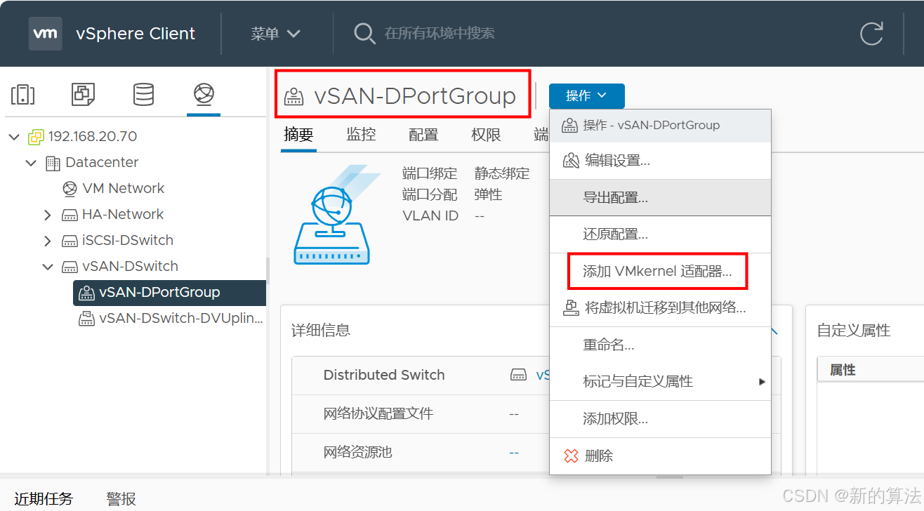Open the 警报 bottom tab
924x511 pixels.
pos(121,498)
